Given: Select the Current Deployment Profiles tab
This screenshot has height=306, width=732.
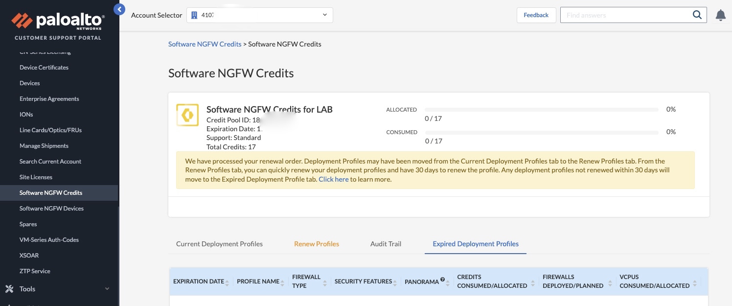Looking at the screenshot, I should [x=219, y=244].
